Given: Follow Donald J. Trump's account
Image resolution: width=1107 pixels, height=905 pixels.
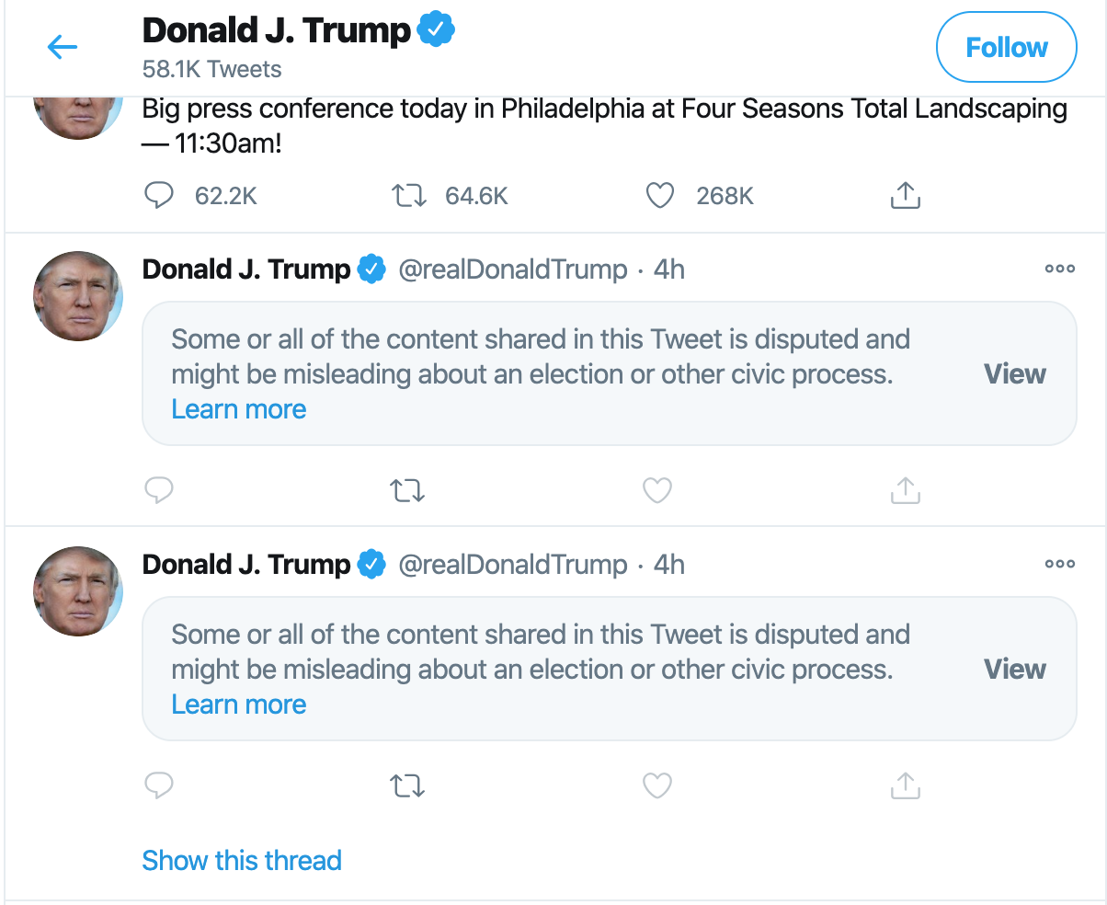Looking at the screenshot, I should 1006,48.
